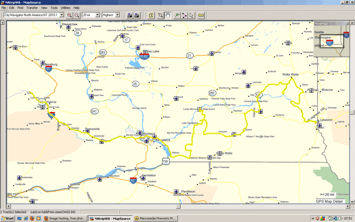355x222 pixels.
Task: Open the media player quick launch icon
Action: click(x=38, y=219)
